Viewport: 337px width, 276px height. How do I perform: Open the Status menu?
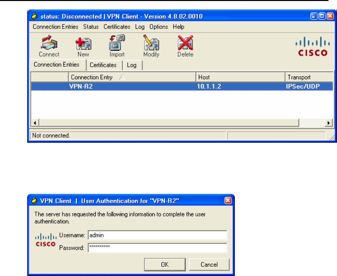point(91,27)
